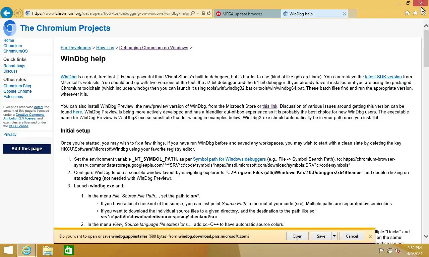Screen dimensions: 429x257
Task: Go back with the browser Back arrow
Action: (x=6, y=13)
